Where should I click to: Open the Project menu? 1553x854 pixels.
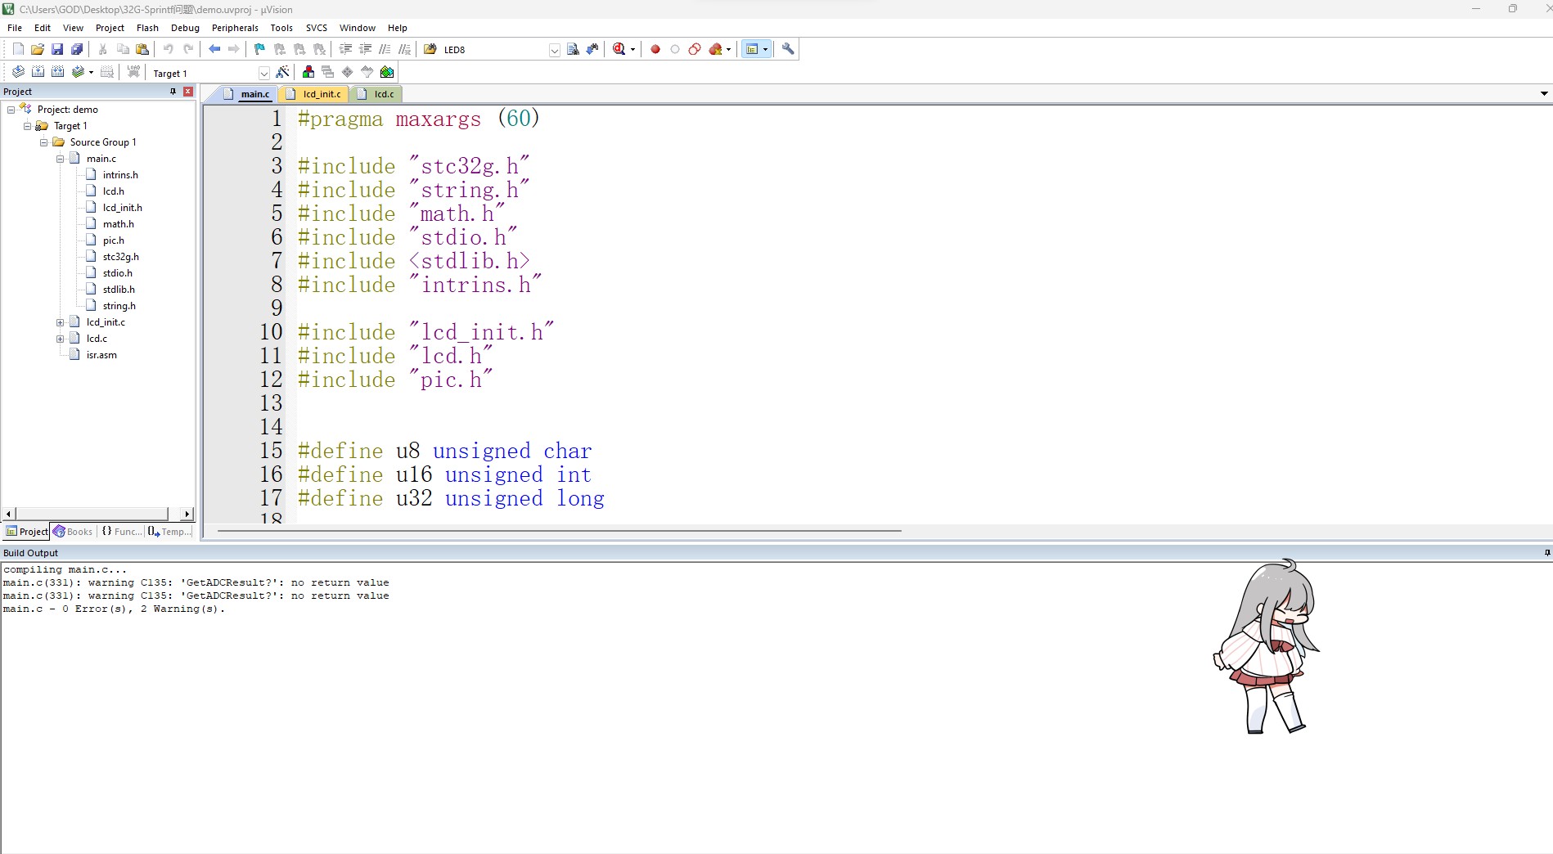pos(110,28)
